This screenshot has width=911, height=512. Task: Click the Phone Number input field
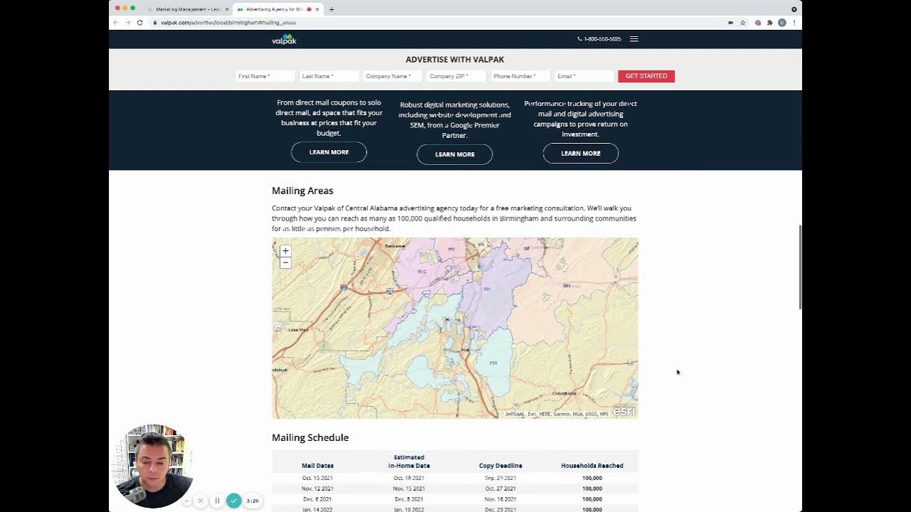[x=520, y=76]
